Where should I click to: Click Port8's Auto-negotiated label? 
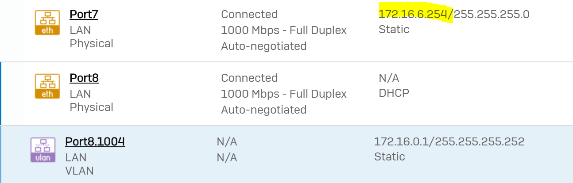coord(263,110)
